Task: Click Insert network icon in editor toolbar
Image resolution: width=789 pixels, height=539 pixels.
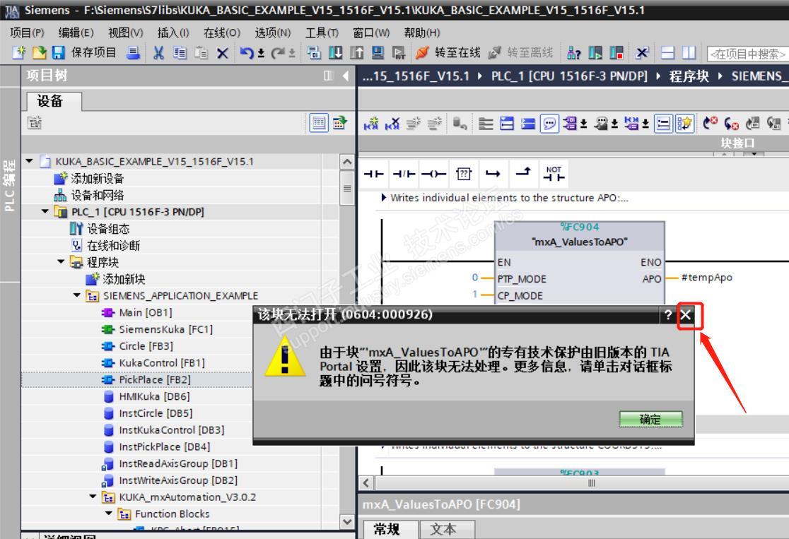Action: (371, 123)
